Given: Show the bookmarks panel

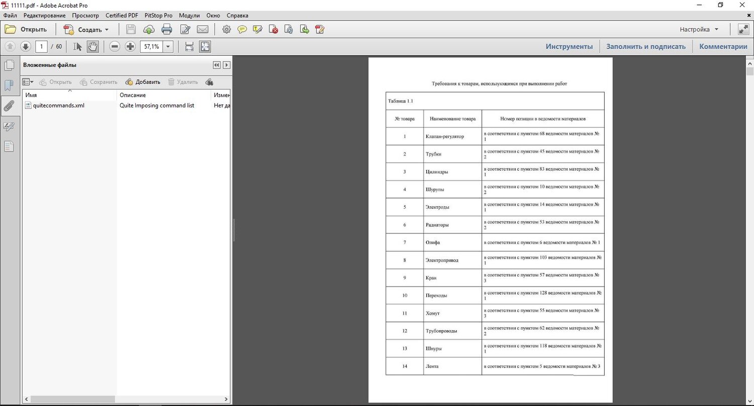Looking at the screenshot, I should tap(9, 85).
